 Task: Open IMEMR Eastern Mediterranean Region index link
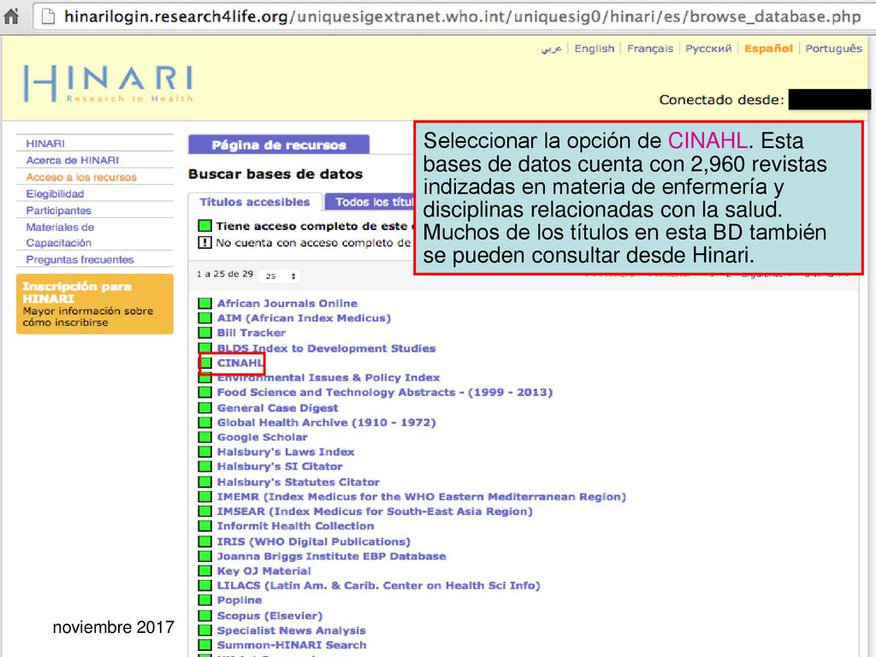pos(422,497)
